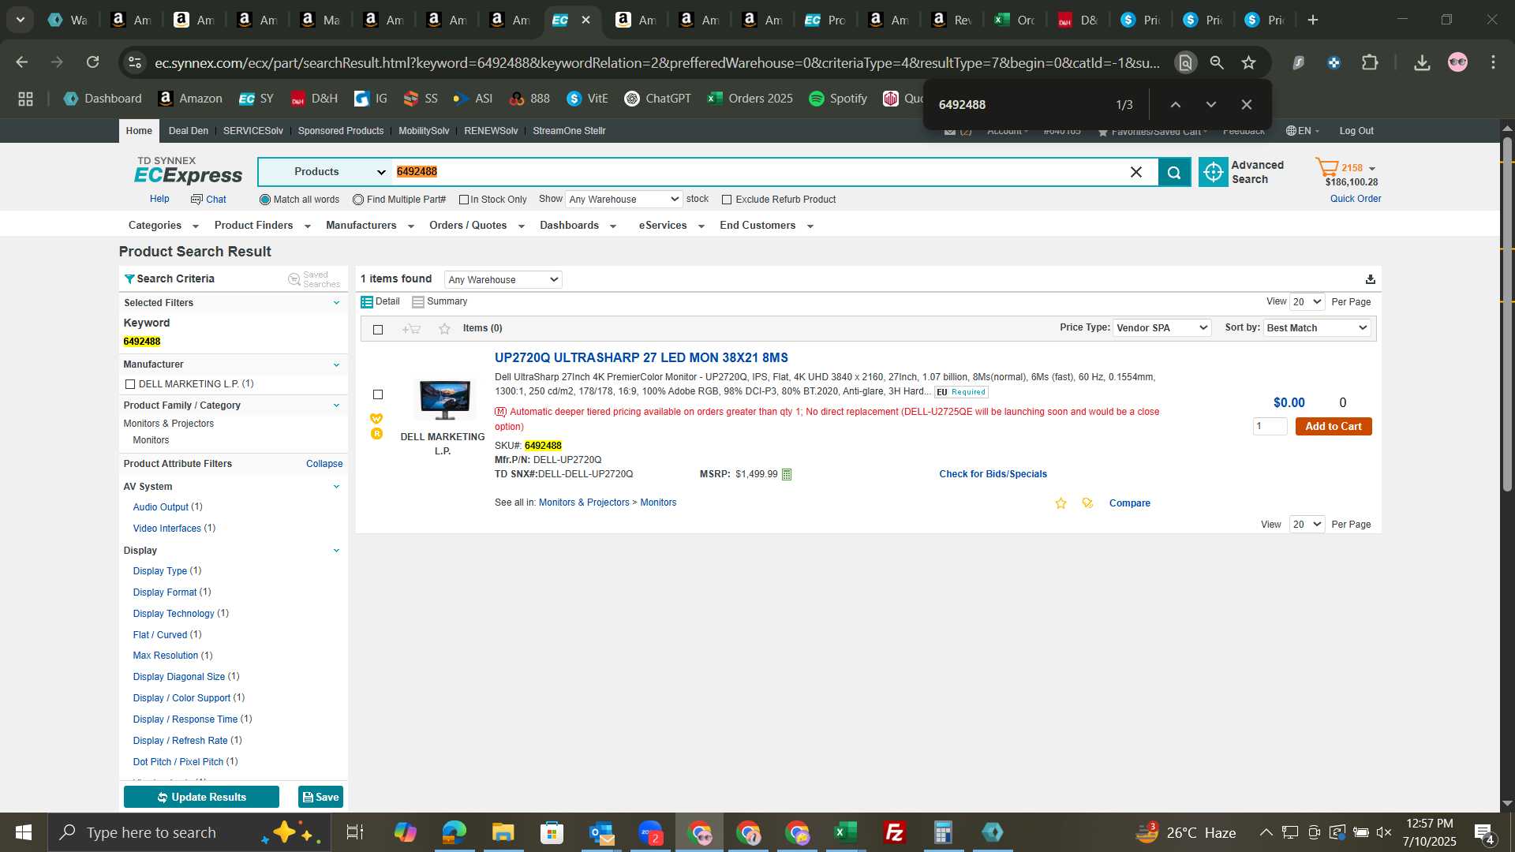Enable In Stock Only checkbox

pos(464,200)
